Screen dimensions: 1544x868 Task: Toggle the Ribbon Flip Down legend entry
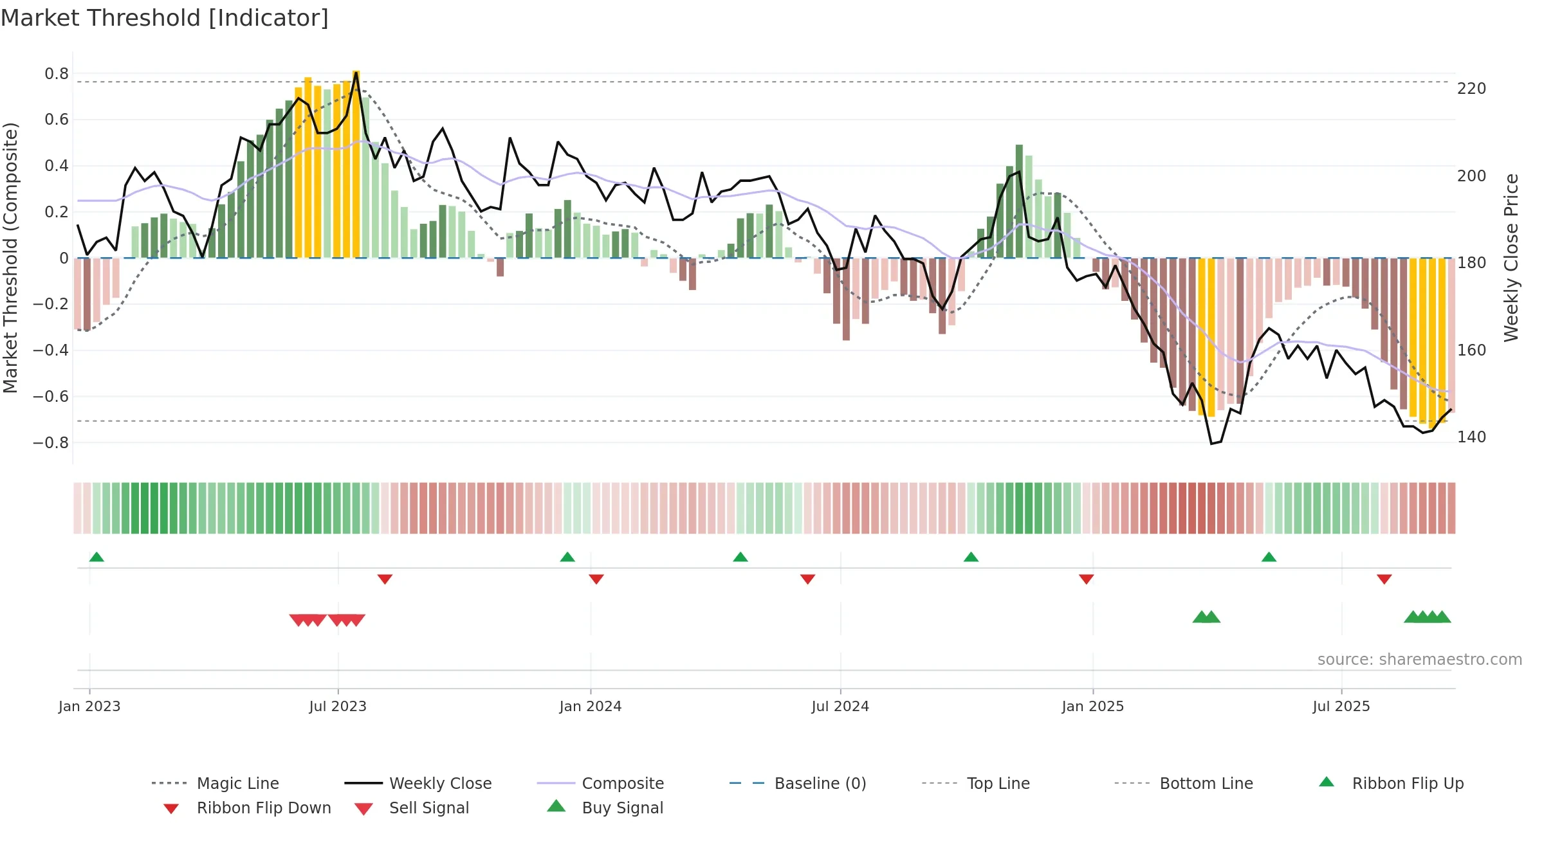pos(246,808)
